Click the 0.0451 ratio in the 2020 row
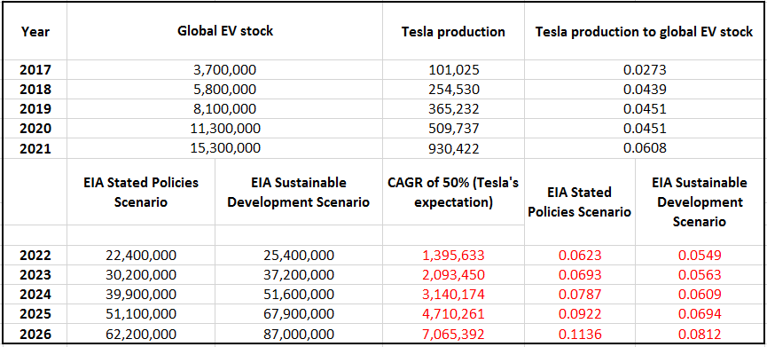767x347 pixels. click(x=645, y=129)
